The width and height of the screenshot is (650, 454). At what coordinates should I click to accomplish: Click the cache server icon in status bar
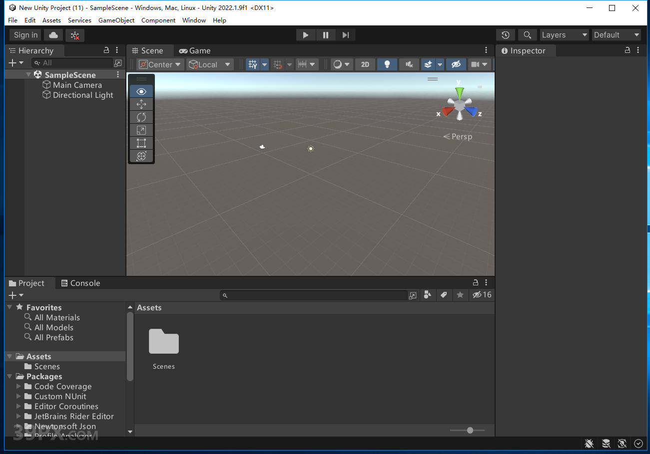[606, 444]
